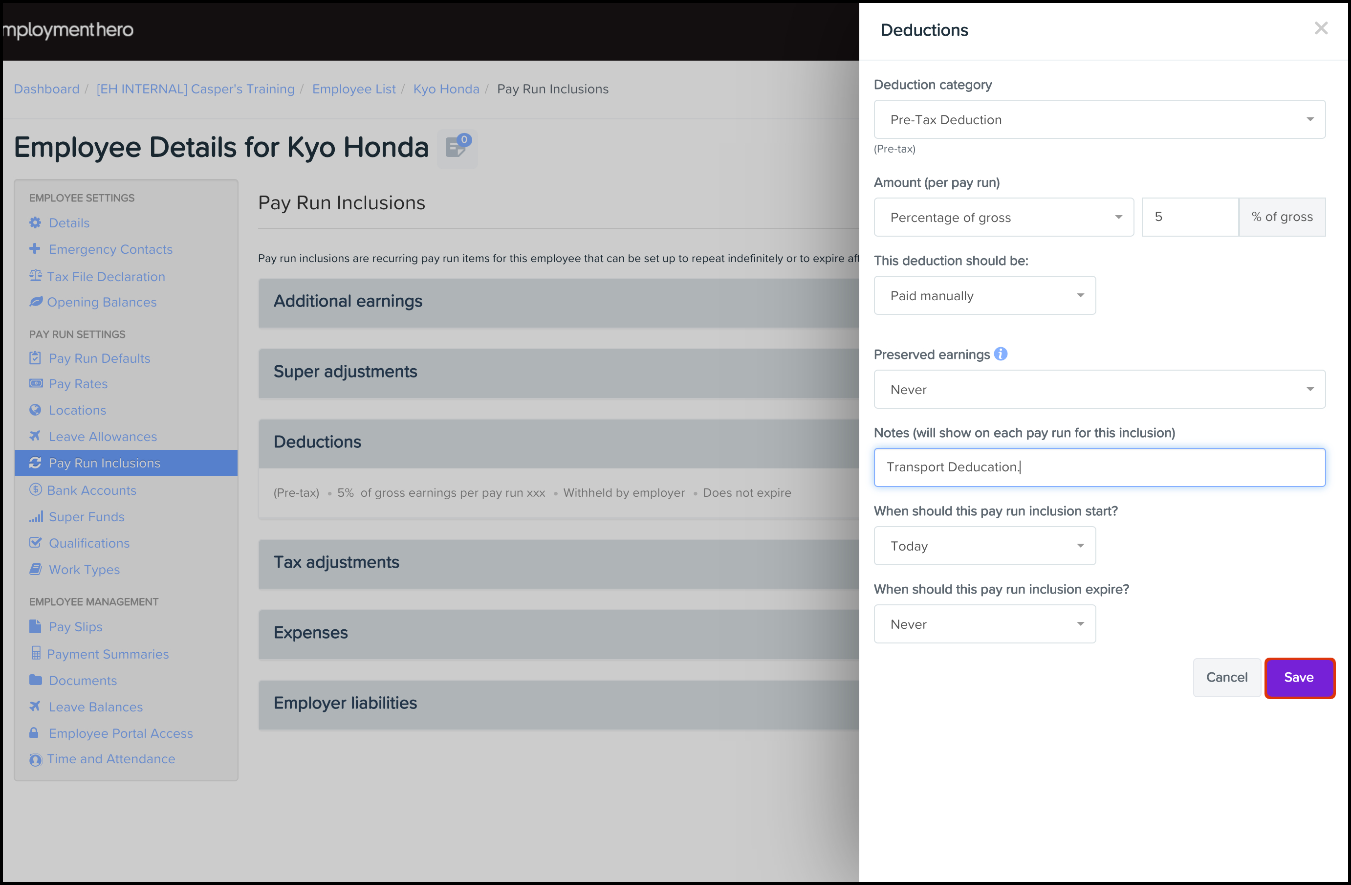Click into the Notes text field
The width and height of the screenshot is (1351, 885).
point(1099,467)
